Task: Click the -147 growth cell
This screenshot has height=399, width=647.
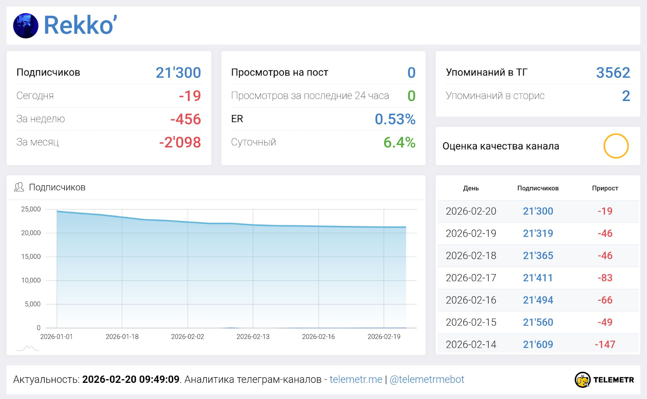Action: [605, 344]
